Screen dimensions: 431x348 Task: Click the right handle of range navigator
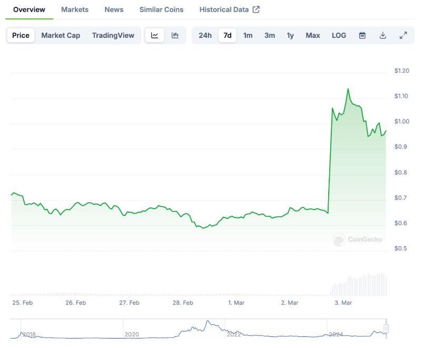click(x=386, y=329)
